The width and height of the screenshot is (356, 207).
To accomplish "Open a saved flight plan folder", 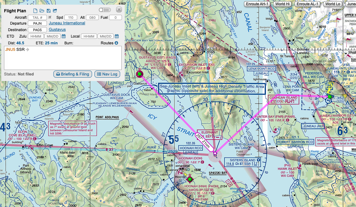I will click(x=42, y=11).
